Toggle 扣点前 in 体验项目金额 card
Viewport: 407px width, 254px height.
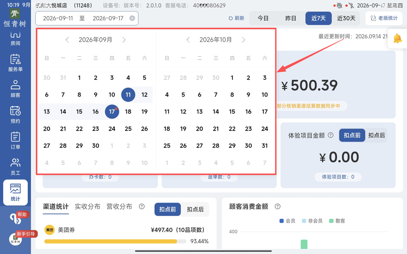[x=352, y=135]
